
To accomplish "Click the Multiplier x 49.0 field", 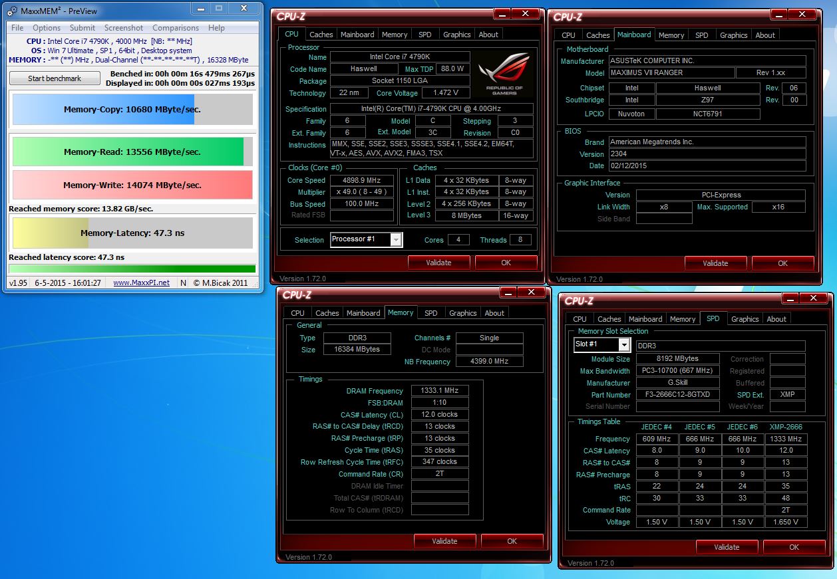I will [362, 192].
